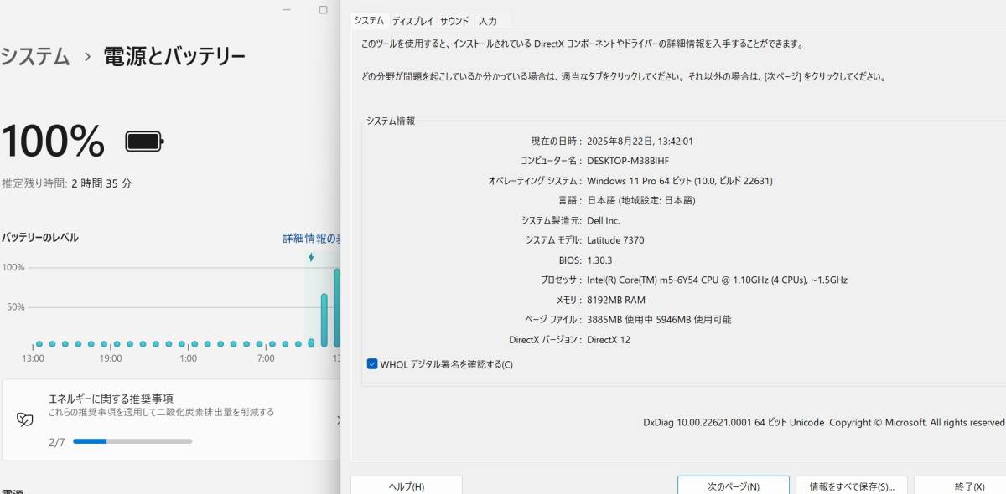Switch to the サウンド tab in DxDiag

coord(454,21)
